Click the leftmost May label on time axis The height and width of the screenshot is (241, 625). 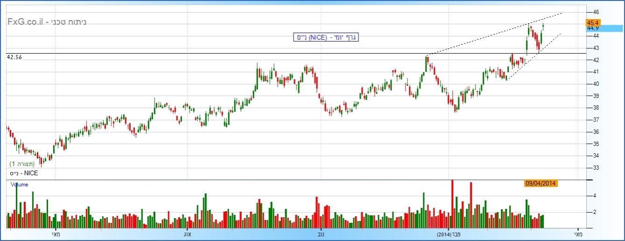pos(56,234)
